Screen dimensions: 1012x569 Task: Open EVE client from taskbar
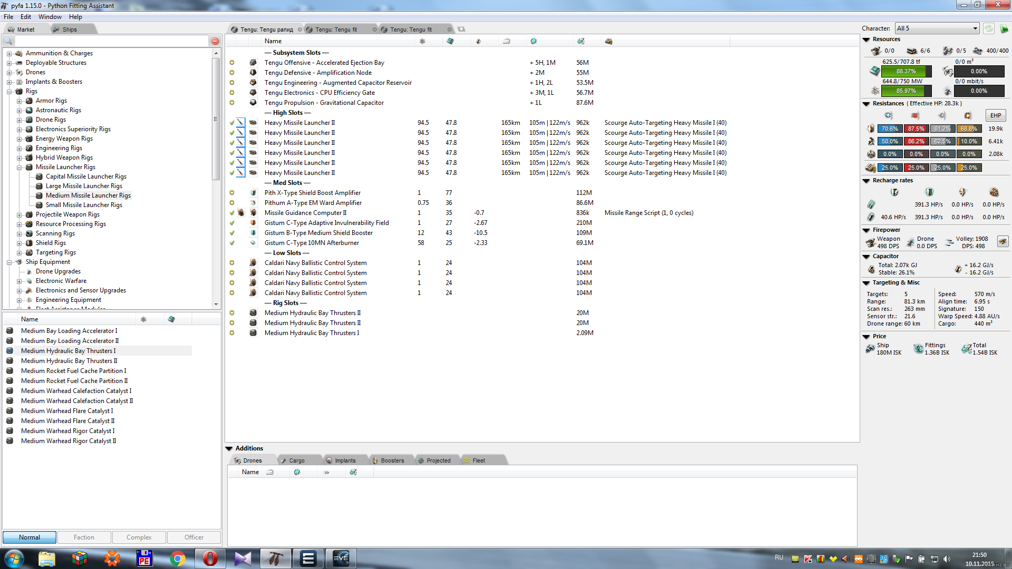point(340,558)
